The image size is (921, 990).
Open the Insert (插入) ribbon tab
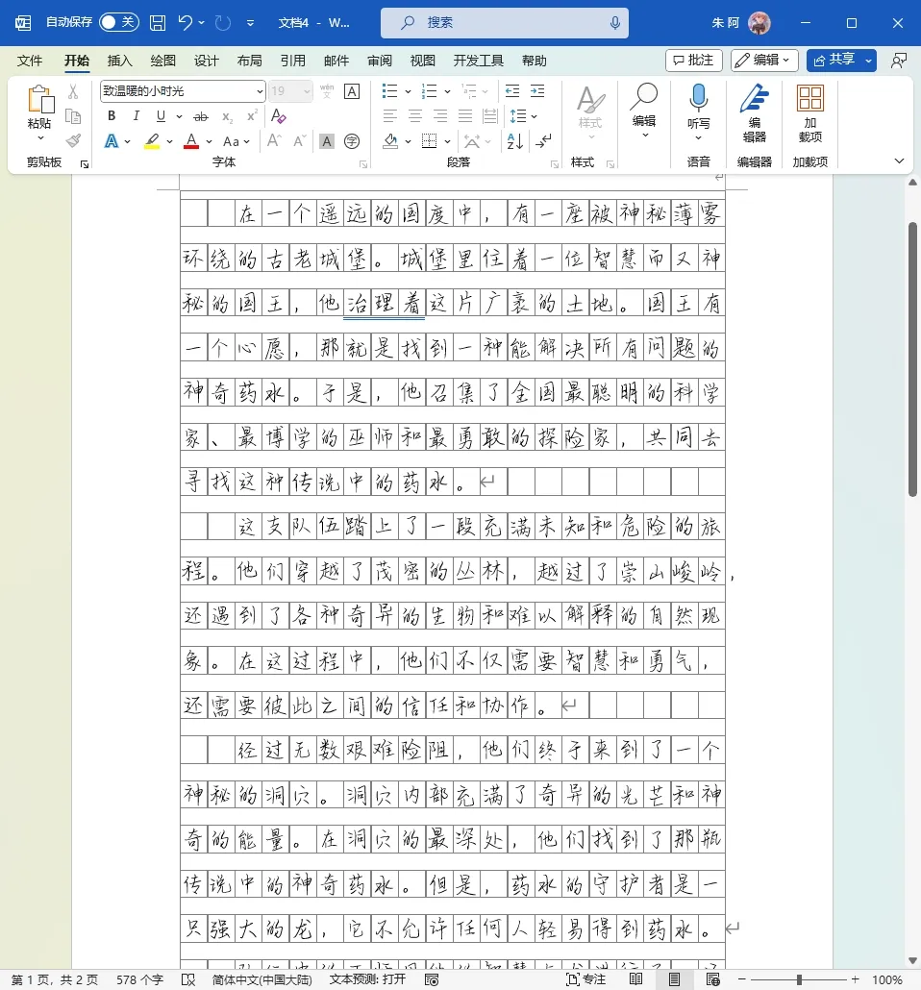pyautogui.click(x=120, y=61)
